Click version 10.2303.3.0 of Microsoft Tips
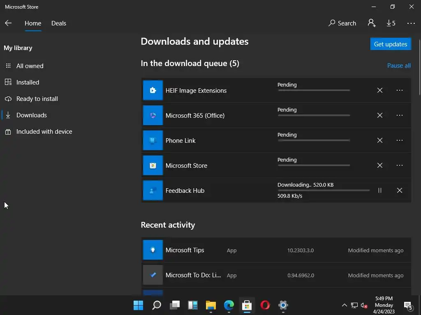The image size is (421, 315). tap(301, 251)
